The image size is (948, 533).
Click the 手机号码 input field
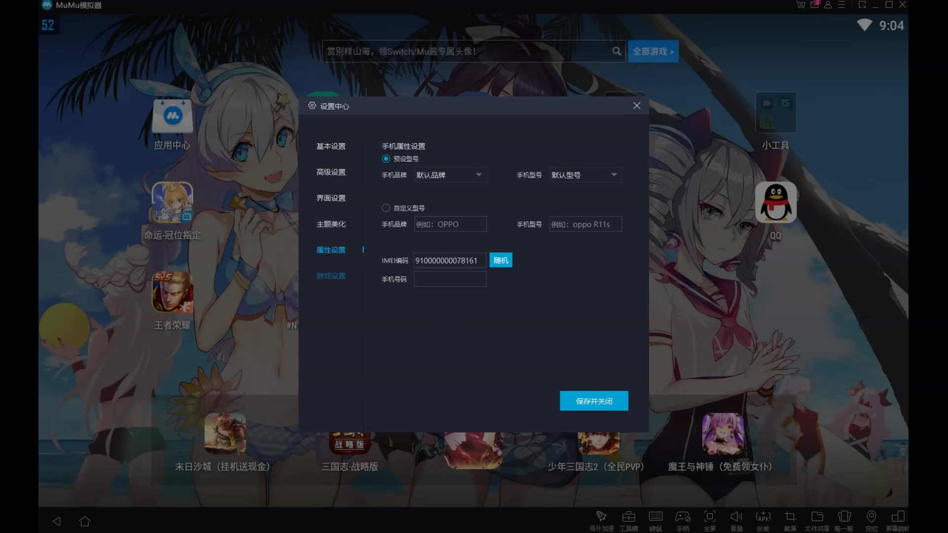[x=450, y=279]
